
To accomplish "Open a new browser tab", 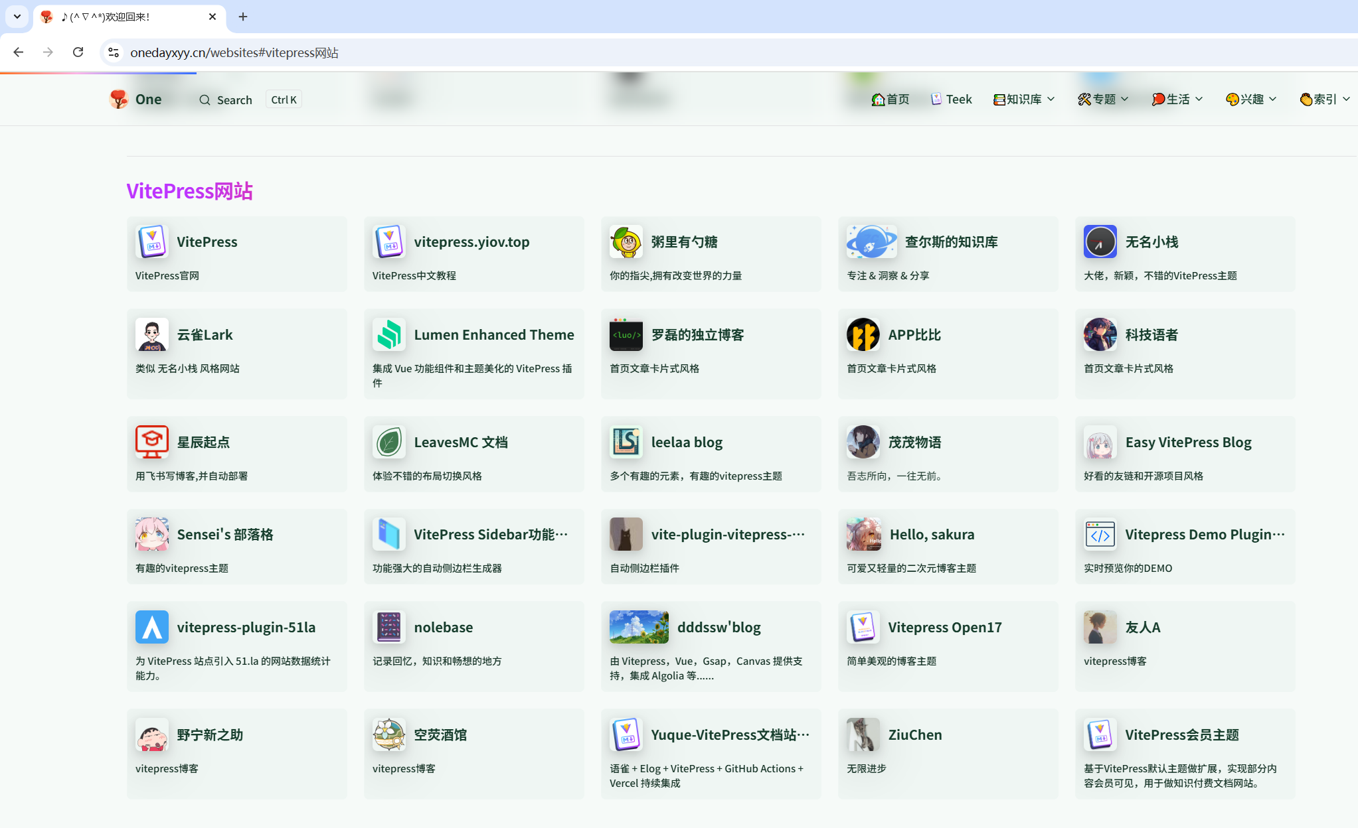I will click(243, 17).
